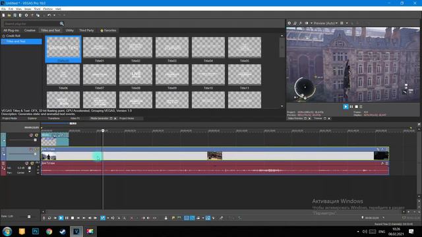
Task: Click the Record microphone icon in the transport bar
Action: (x=44, y=218)
